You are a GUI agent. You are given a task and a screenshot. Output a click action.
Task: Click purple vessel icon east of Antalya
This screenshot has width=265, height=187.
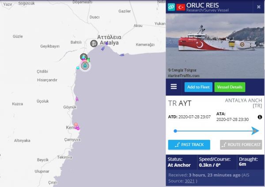click(122, 55)
